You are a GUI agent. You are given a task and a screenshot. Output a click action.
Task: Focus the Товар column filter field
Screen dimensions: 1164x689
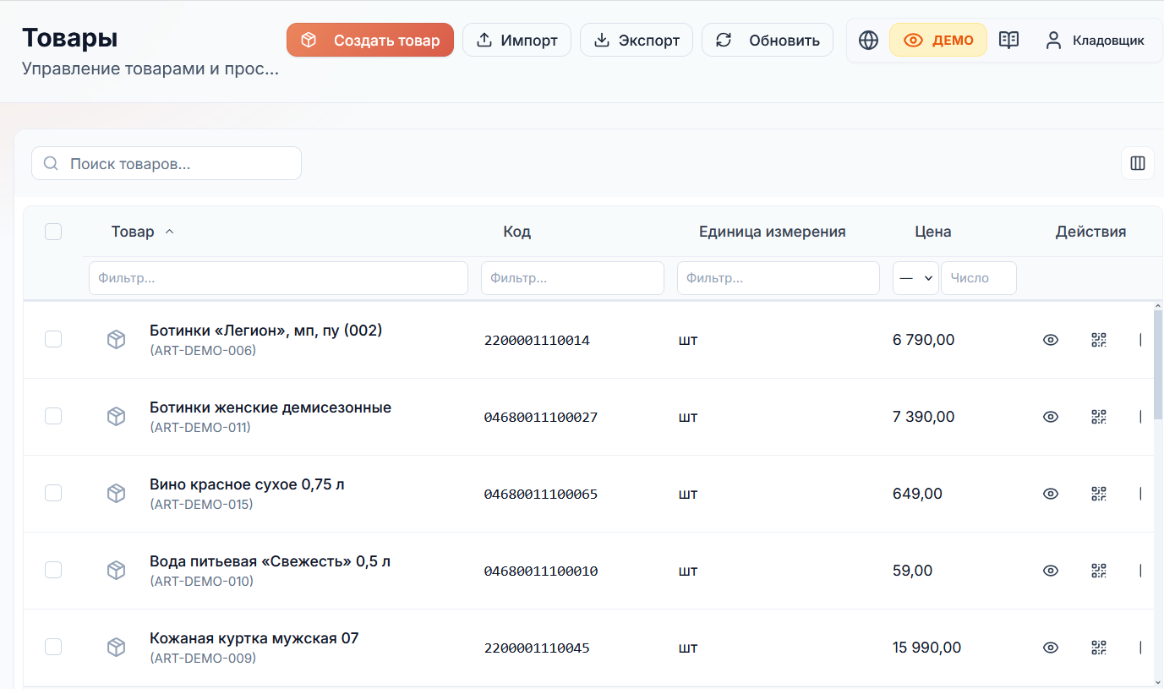[x=278, y=278]
